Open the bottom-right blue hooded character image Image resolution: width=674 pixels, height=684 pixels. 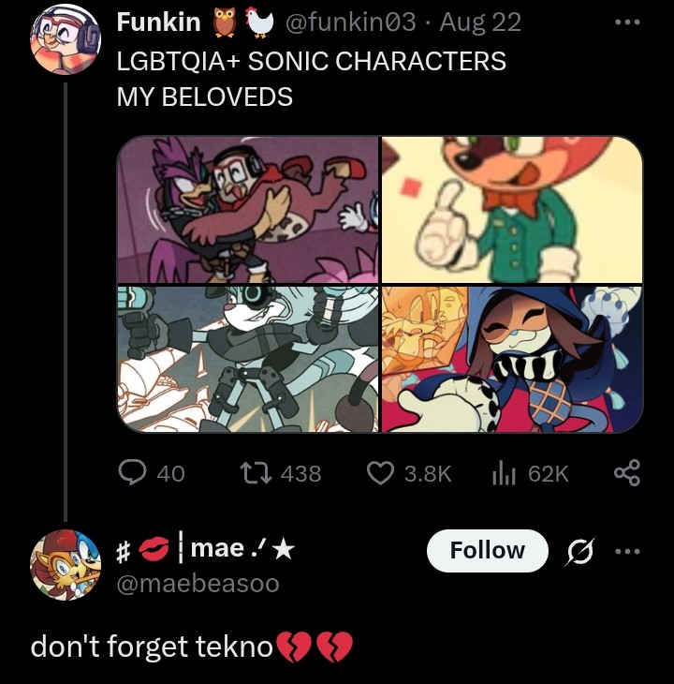512,359
